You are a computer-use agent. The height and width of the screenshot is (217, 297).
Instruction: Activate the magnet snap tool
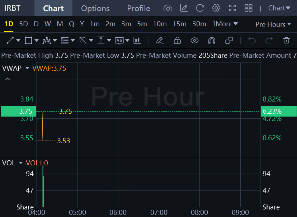coord(212,41)
